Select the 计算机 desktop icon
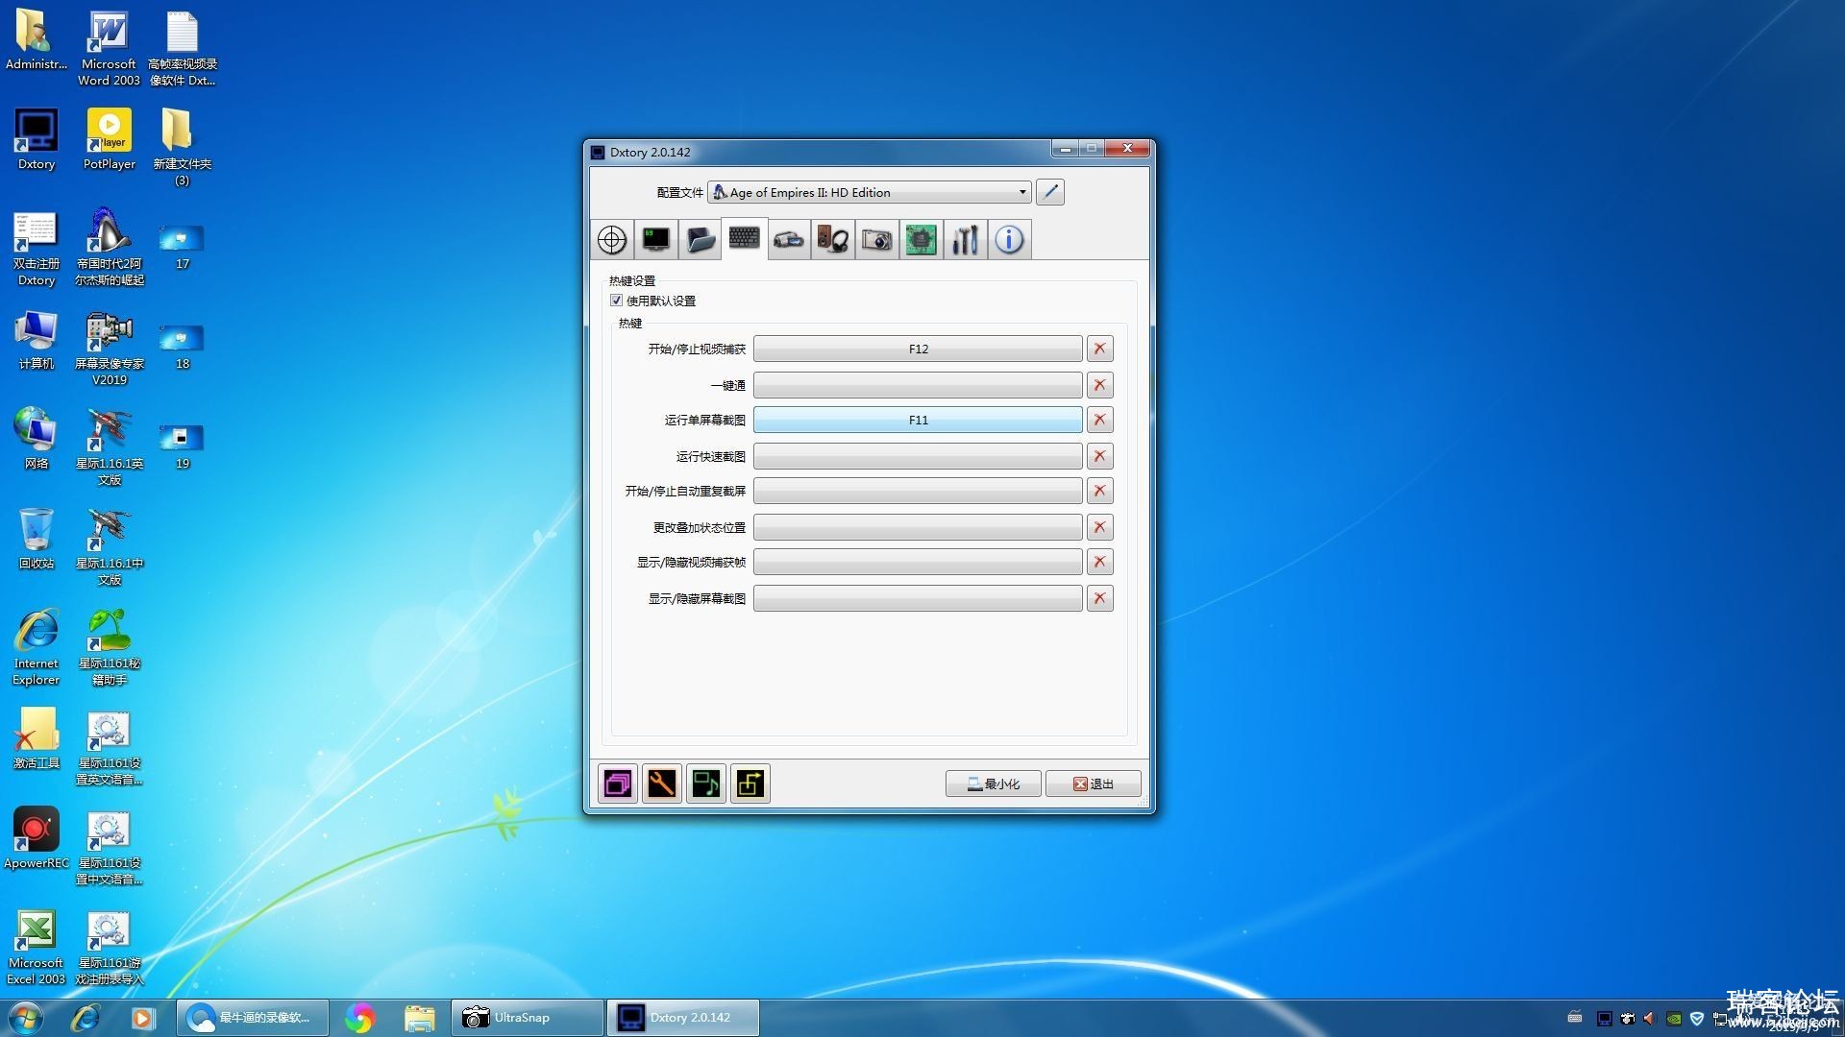Screen dimensions: 1845x1037 click(x=37, y=340)
